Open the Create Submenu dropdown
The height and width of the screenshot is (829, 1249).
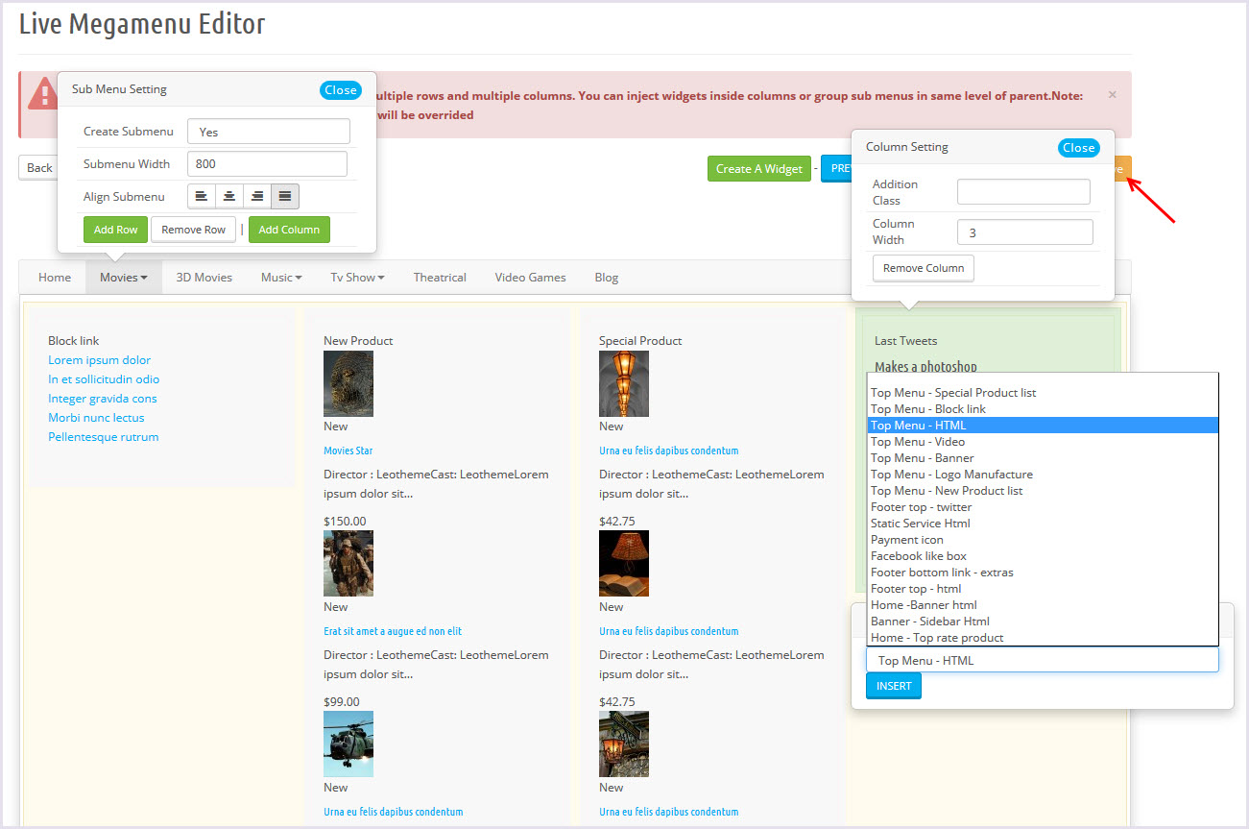[x=268, y=132]
